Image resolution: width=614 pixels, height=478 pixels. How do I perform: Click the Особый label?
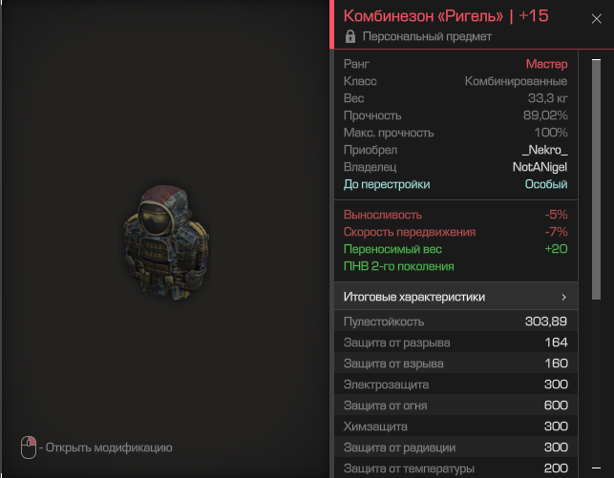[x=546, y=184]
